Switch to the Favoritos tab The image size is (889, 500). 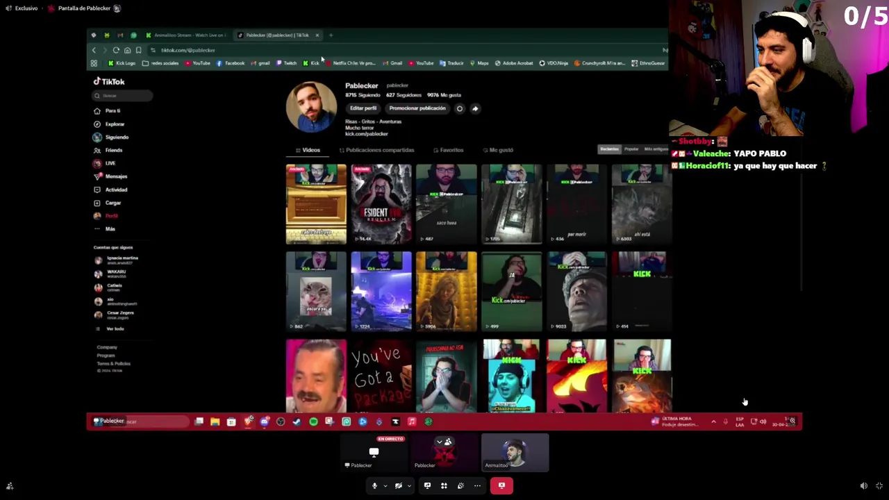pos(448,150)
